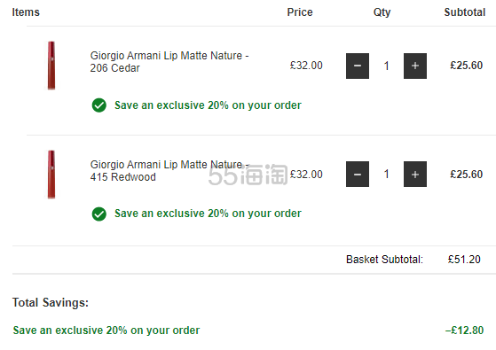This screenshot has width=496, height=350.
Task: Open Giorgio Armani Lip Matte Nature 415 Redwood link
Action: click(x=169, y=171)
